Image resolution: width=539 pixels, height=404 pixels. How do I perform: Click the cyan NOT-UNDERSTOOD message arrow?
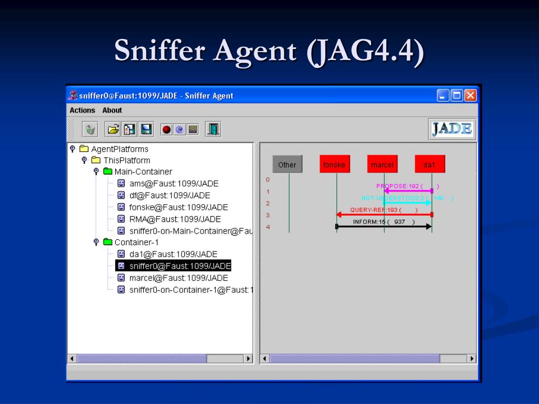tap(407, 203)
